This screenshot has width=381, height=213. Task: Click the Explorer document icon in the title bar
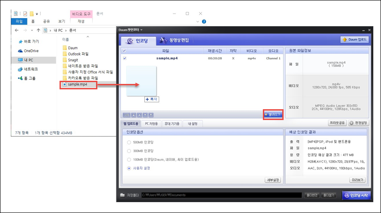click(16, 14)
